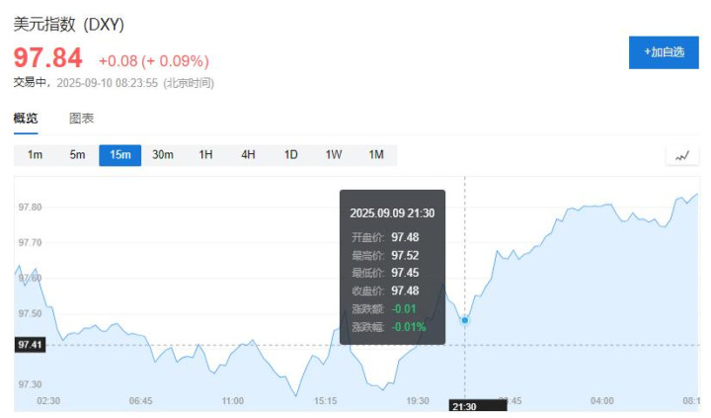Click the 97.84 current price
711x418 pixels.
point(47,57)
